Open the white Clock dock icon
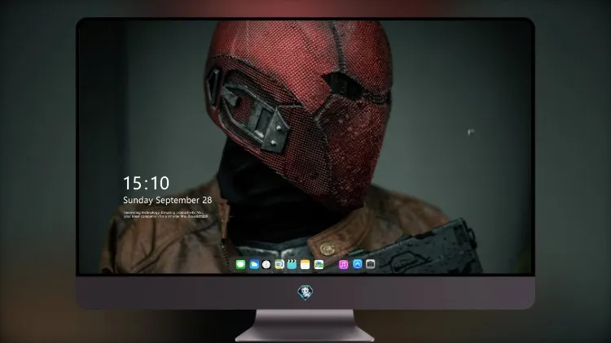 pyautogui.click(x=266, y=265)
